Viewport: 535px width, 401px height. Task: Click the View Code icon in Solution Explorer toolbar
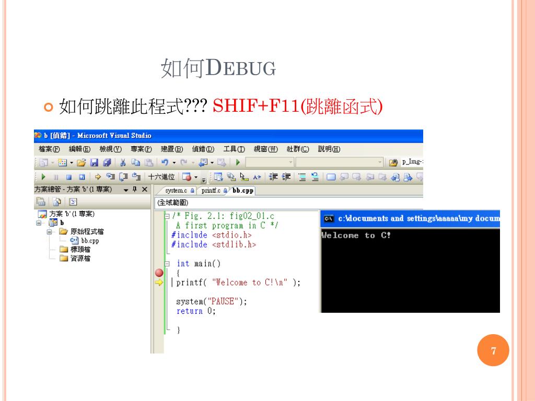click(x=73, y=202)
